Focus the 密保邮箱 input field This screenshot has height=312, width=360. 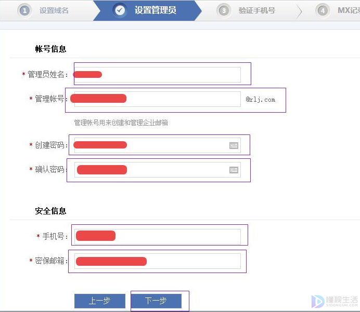[158, 261]
